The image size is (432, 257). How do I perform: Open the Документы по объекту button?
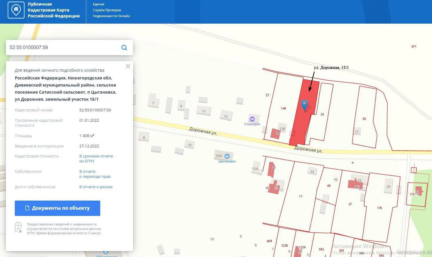[x=57, y=208]
